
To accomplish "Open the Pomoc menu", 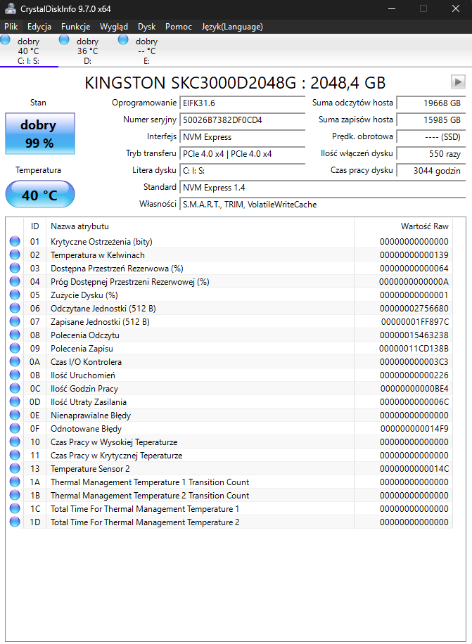I will pos(178,27).
